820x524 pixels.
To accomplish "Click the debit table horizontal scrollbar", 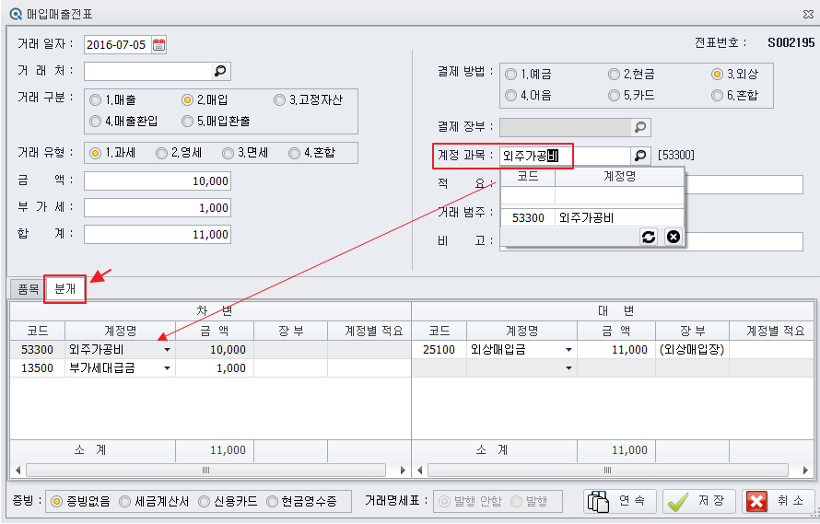I will [x=205, y=471].
